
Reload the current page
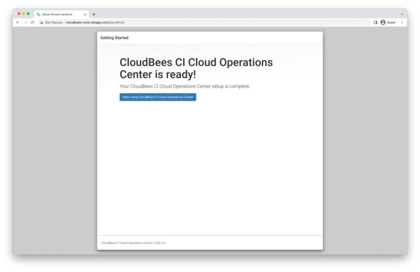32,22
